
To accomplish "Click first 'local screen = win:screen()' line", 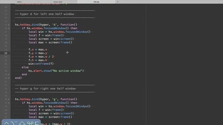I will click(x=51, y=39).
